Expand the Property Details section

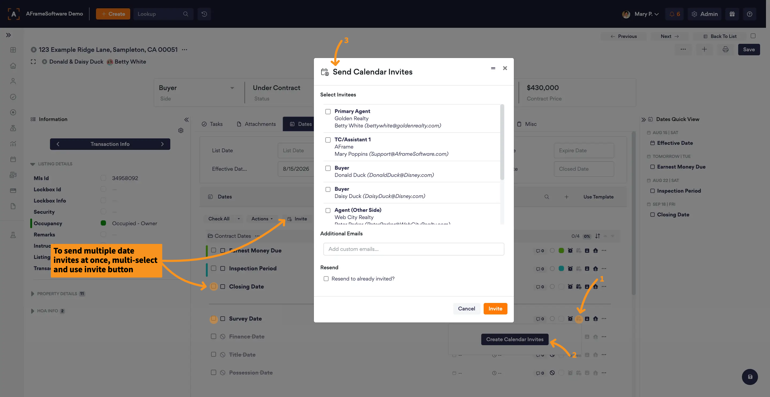[x=33, y=294]
